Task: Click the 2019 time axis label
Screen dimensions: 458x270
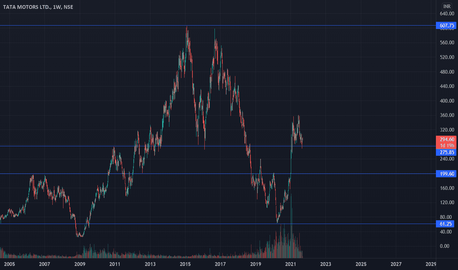Action: click(256, 264)
